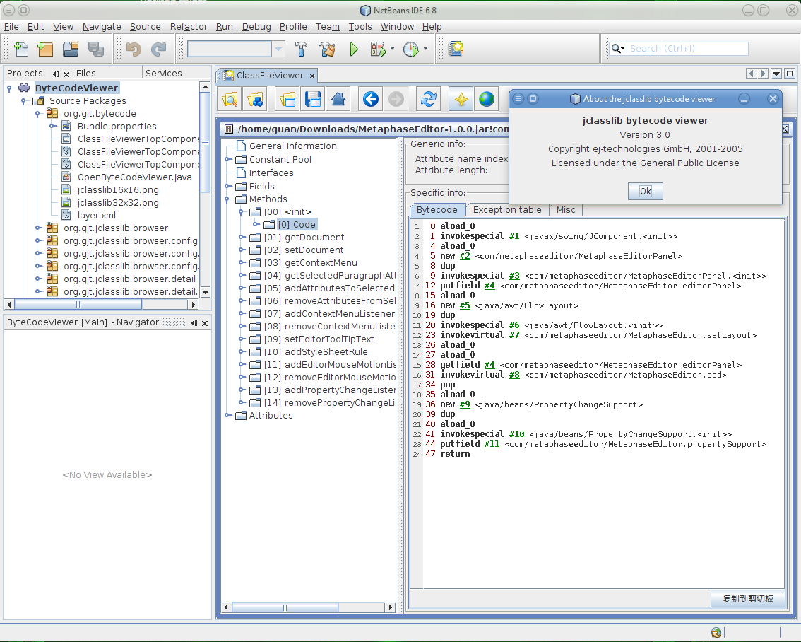The height and width of the screenshot is (642, 801).
Task: Select the General Information tree item
Action: click(292, 146)
